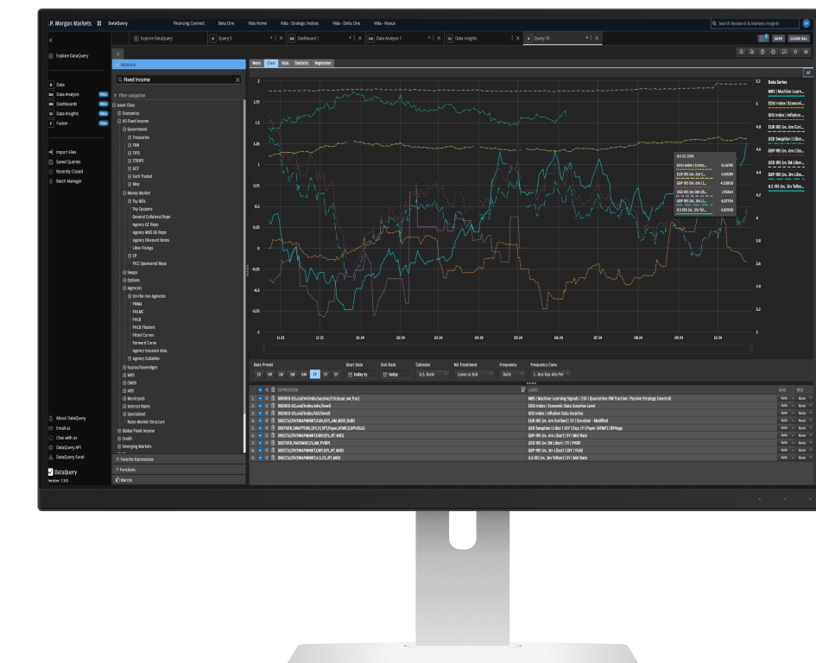
Task: Clear the Fixed Income search using the X icon
Action: tap(237, 79)
